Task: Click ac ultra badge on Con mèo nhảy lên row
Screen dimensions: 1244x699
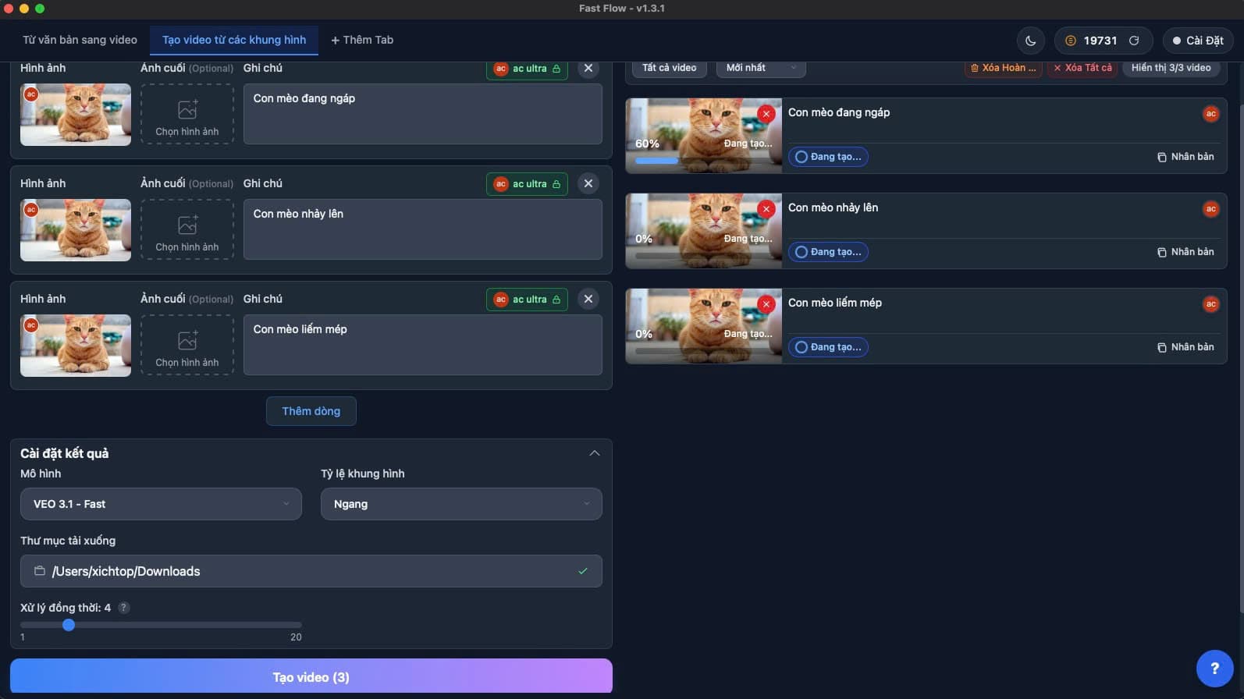Action: coord(527,184)
